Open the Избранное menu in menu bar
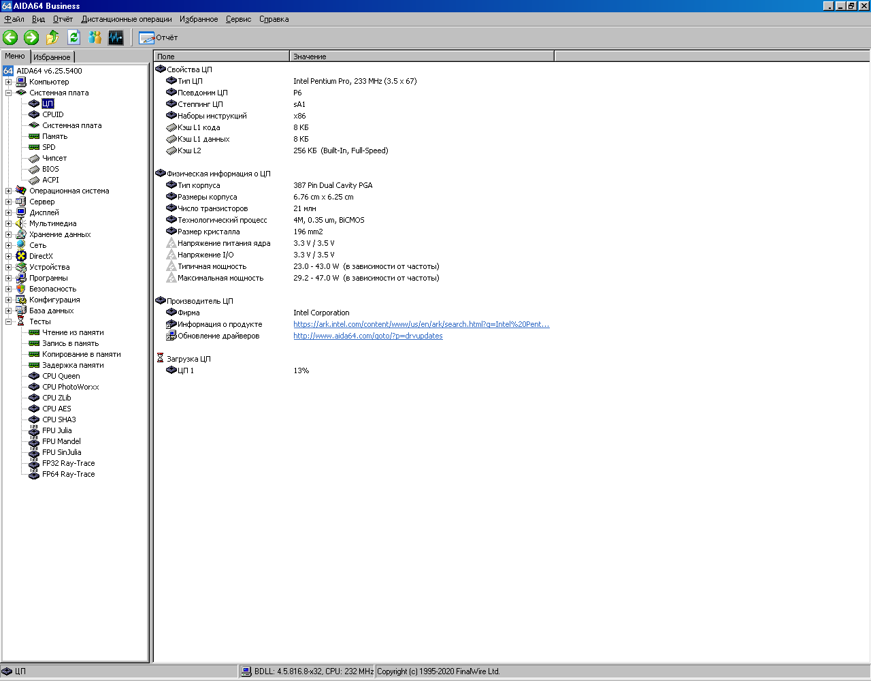 click(x=199, y=19)
